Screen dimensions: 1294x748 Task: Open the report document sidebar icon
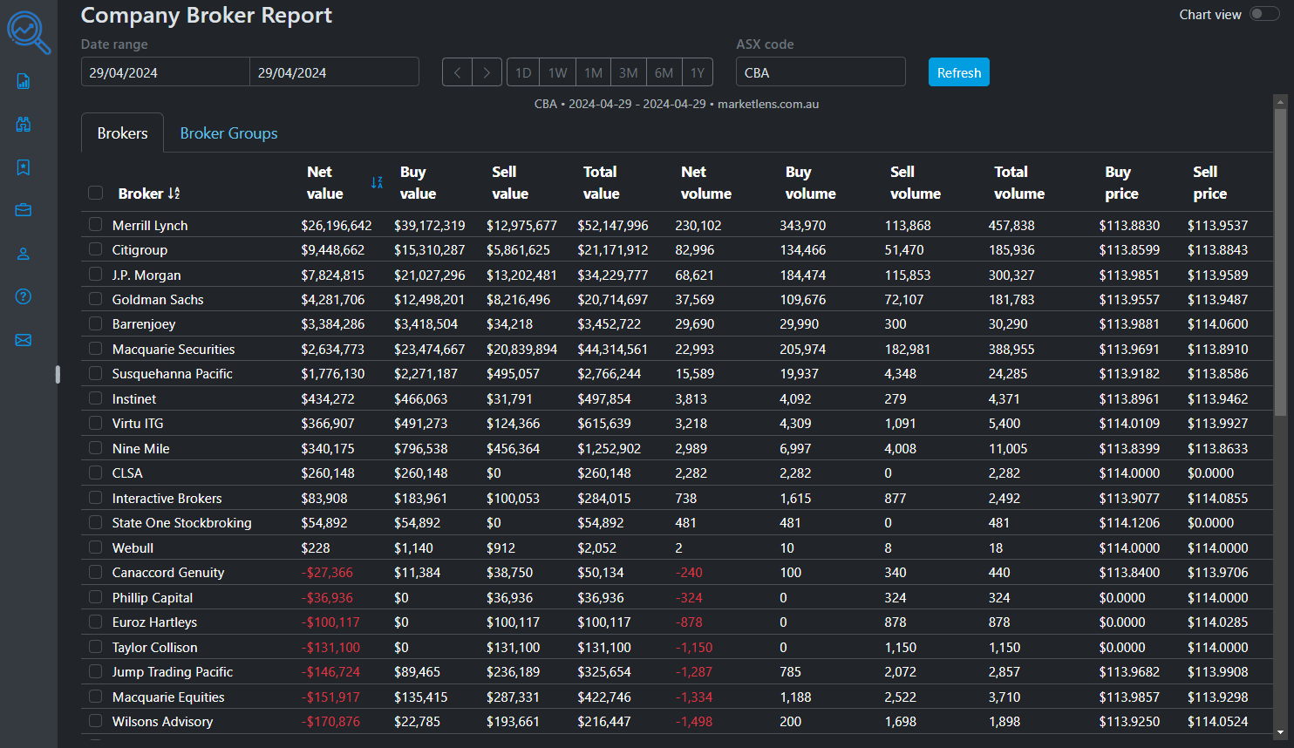coord(24,81)
